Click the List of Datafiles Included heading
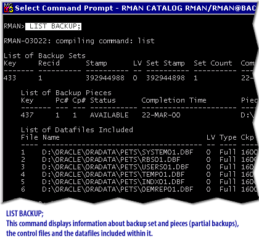This screenshot has height=241, width=259. (x=77, y=130)
